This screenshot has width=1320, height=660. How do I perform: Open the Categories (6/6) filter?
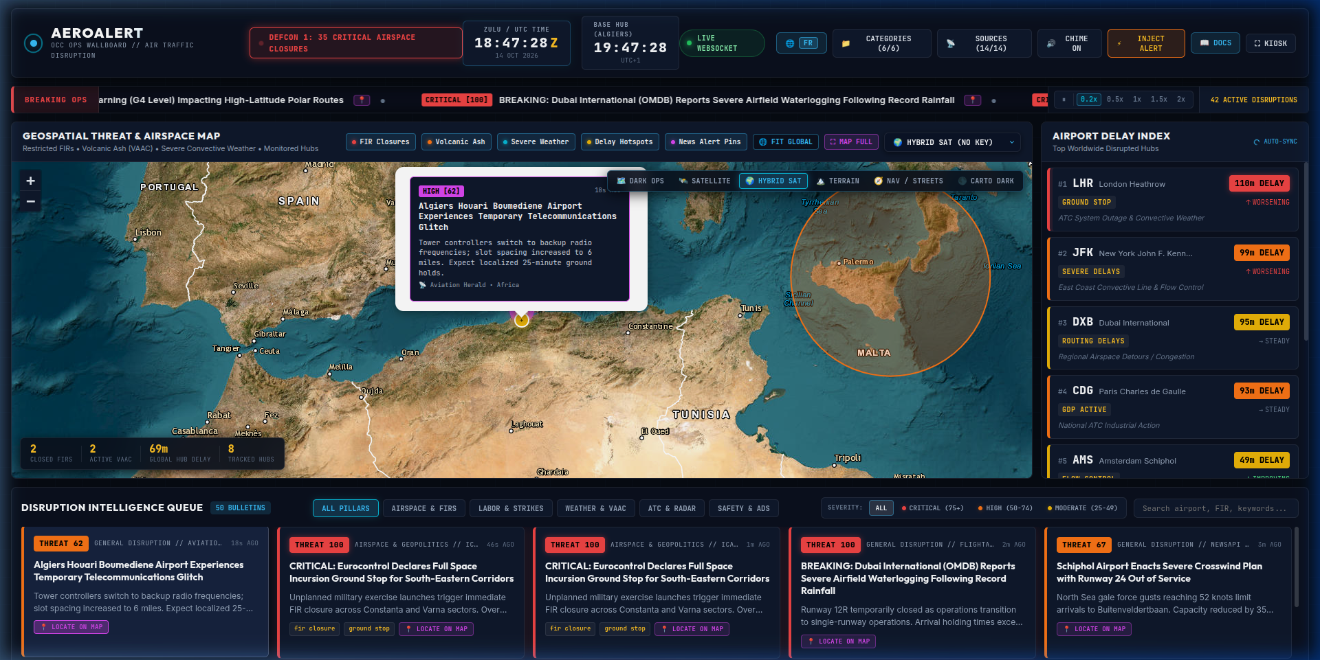(x=881, y=43)
